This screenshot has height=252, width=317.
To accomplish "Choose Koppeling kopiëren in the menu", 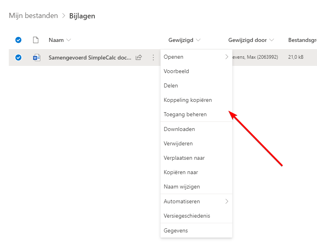I will 188,100.
